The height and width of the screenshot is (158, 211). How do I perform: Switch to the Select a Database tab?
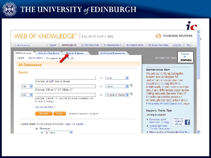pyautogui.click(x=49, y=53)
